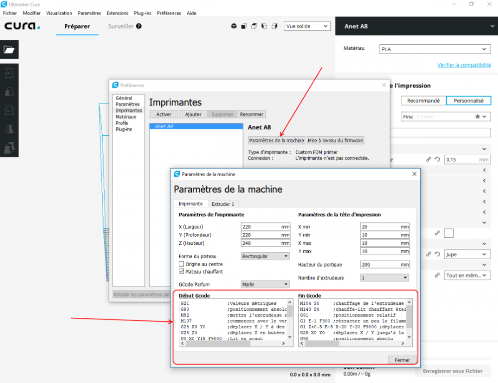Open the Nombre d'extrudeurs dropdown

point(384,278)
